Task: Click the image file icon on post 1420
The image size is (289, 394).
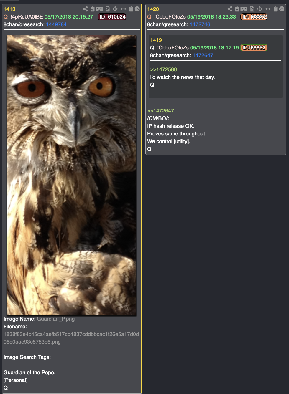Action: pyautogui.click(x=252, y=9)
